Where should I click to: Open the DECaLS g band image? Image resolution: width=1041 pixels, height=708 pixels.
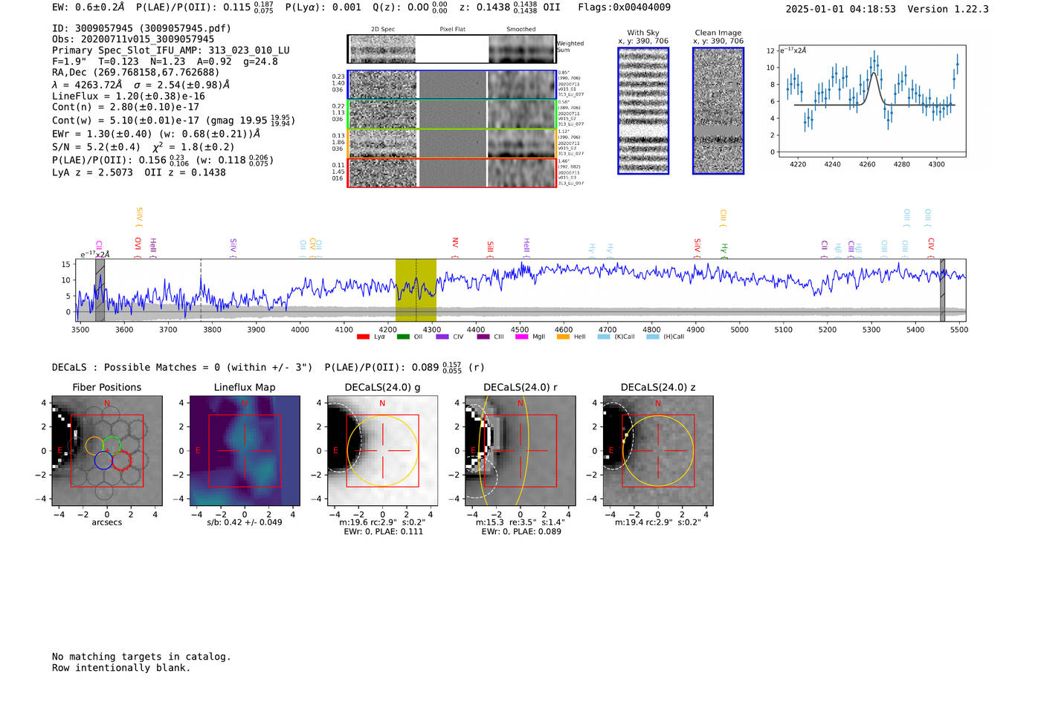[382, 451]
